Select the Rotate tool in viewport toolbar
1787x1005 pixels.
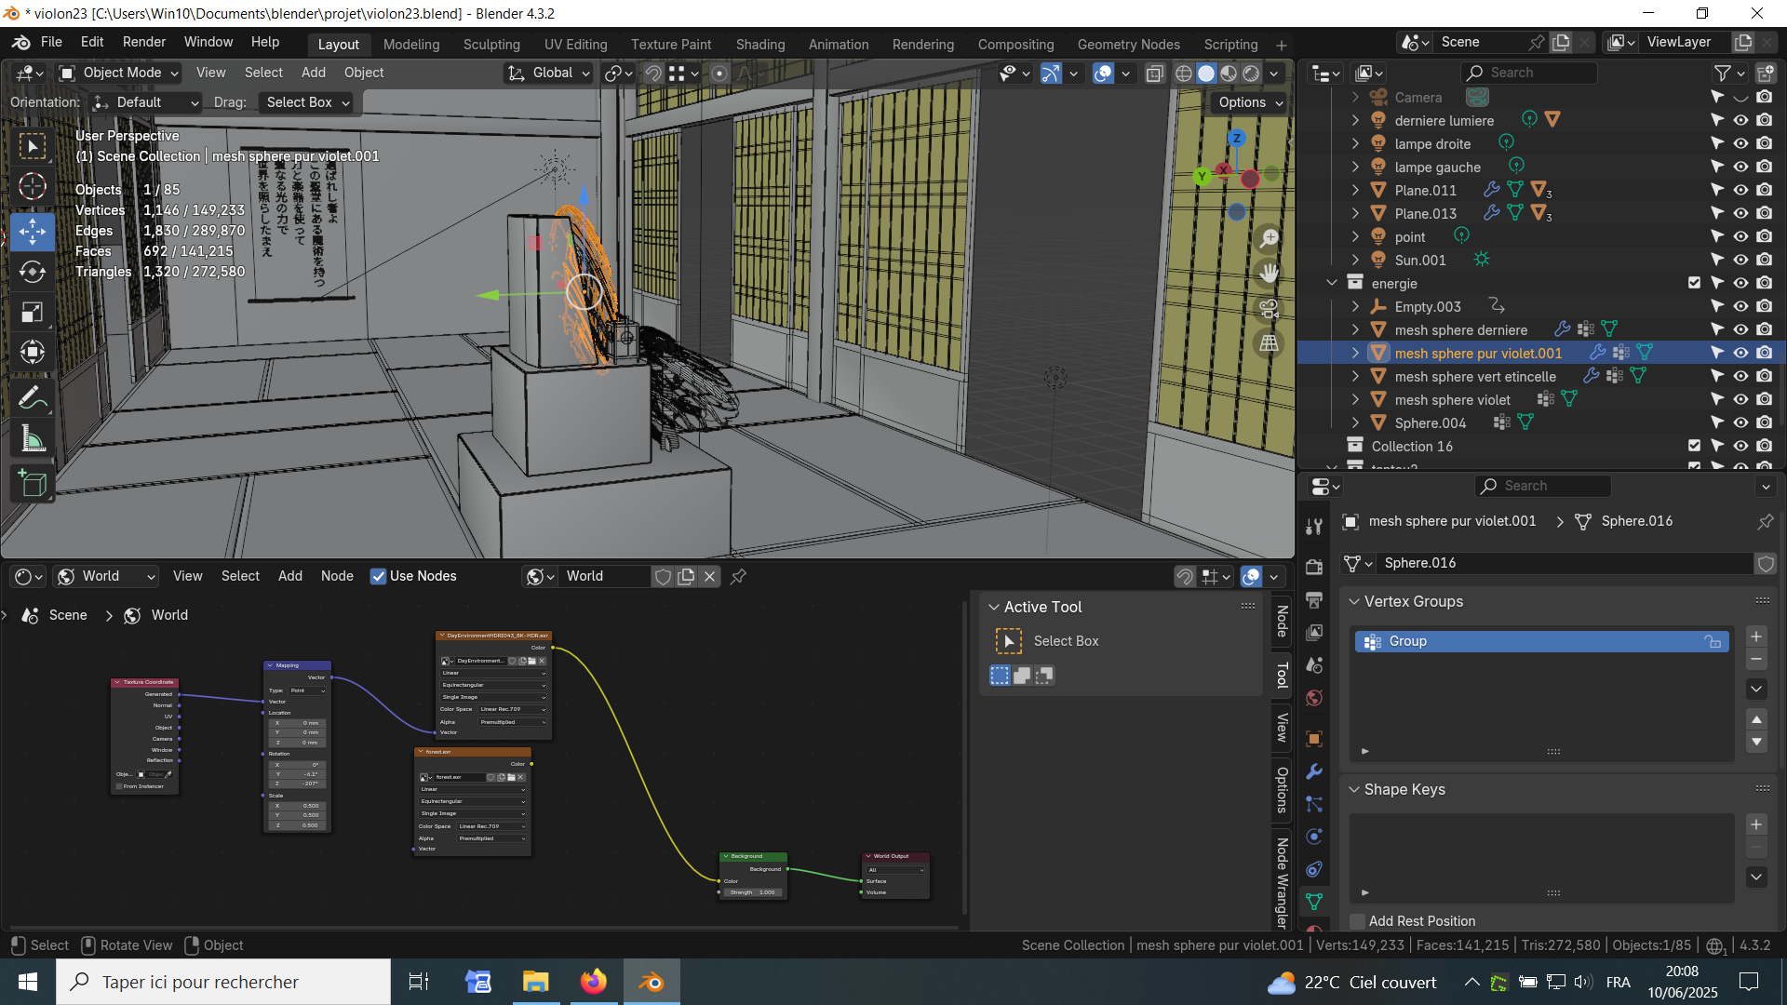coord(33,272)
